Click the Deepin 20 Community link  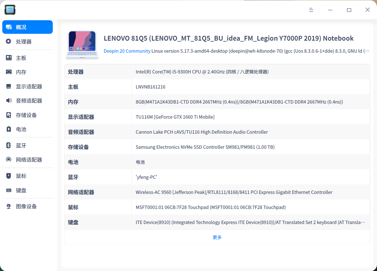coord(127,51)
